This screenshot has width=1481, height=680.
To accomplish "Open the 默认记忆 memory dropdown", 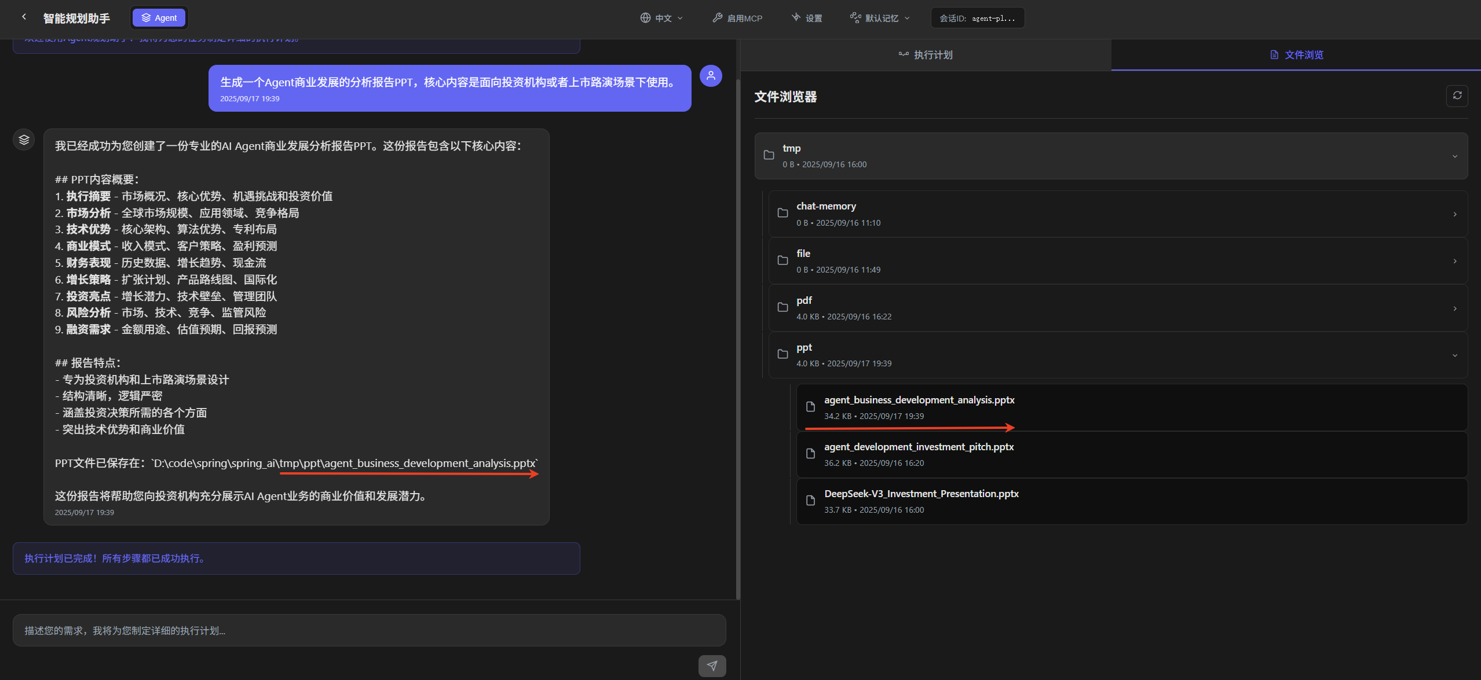I will pos(880,18).
